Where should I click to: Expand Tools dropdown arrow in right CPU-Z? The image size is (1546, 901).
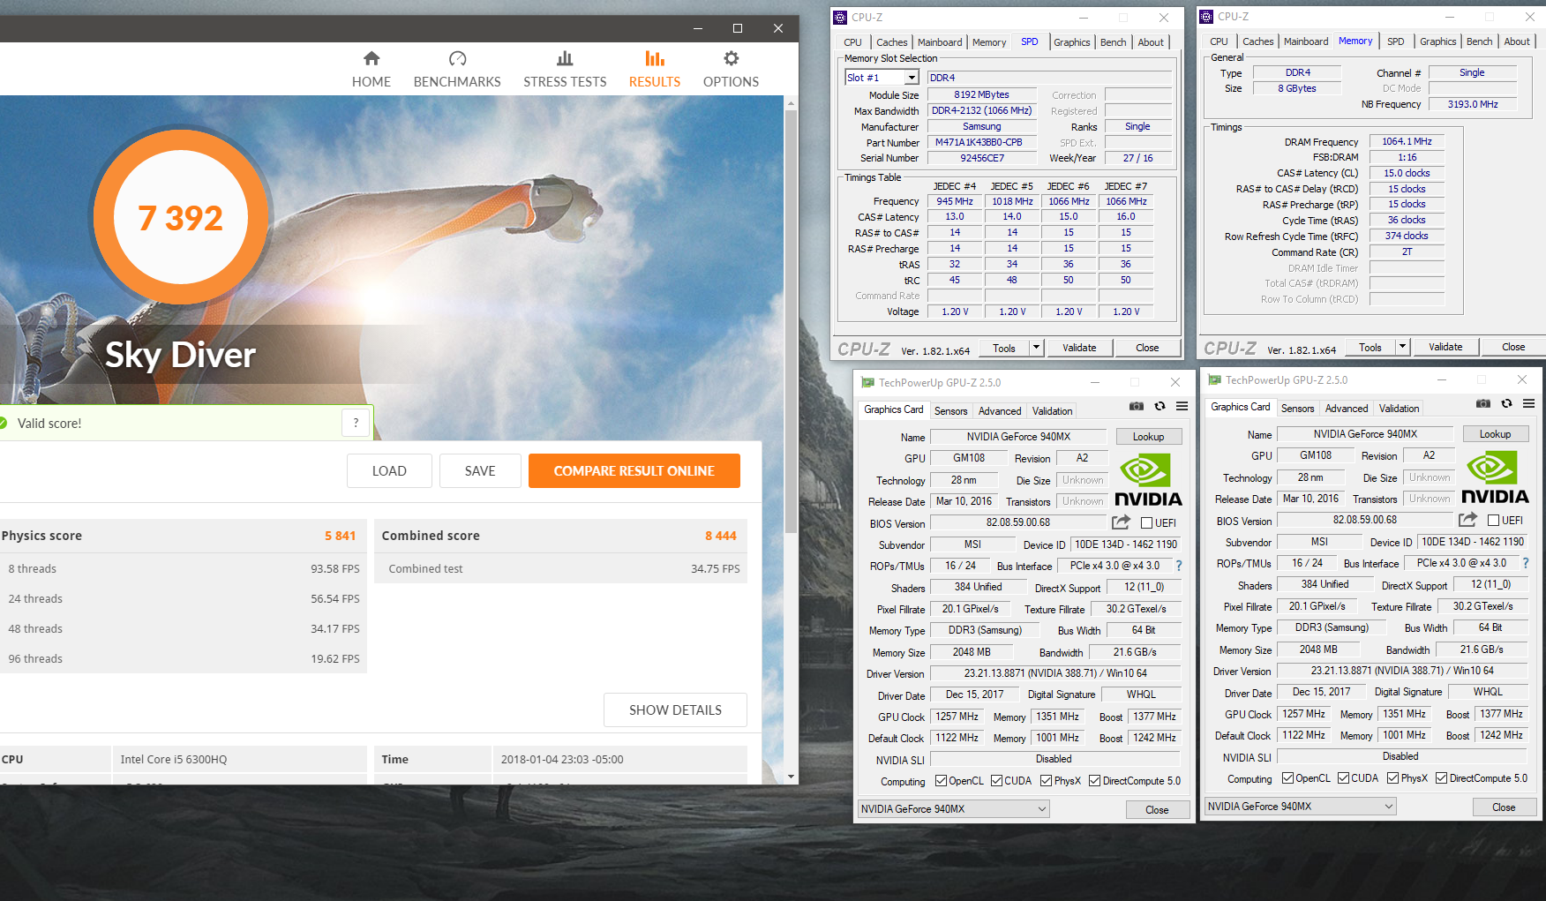pyautogui.click(x=1403, y=347)
